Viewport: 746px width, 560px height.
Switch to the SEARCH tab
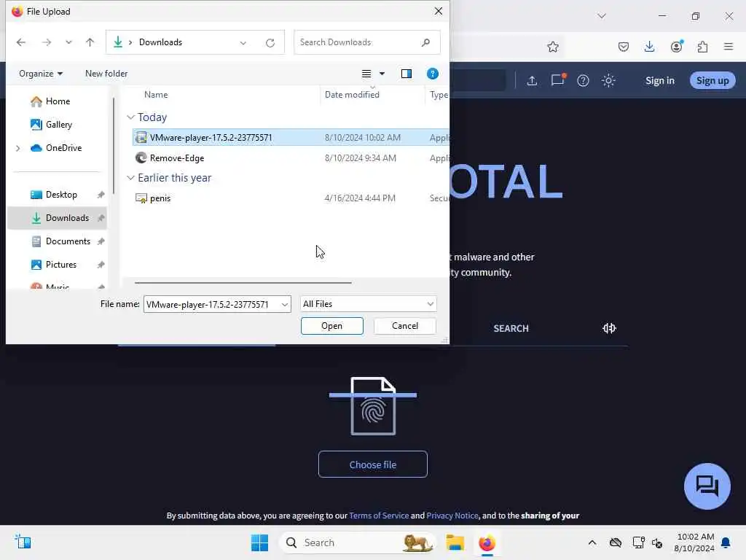[511, 328]
